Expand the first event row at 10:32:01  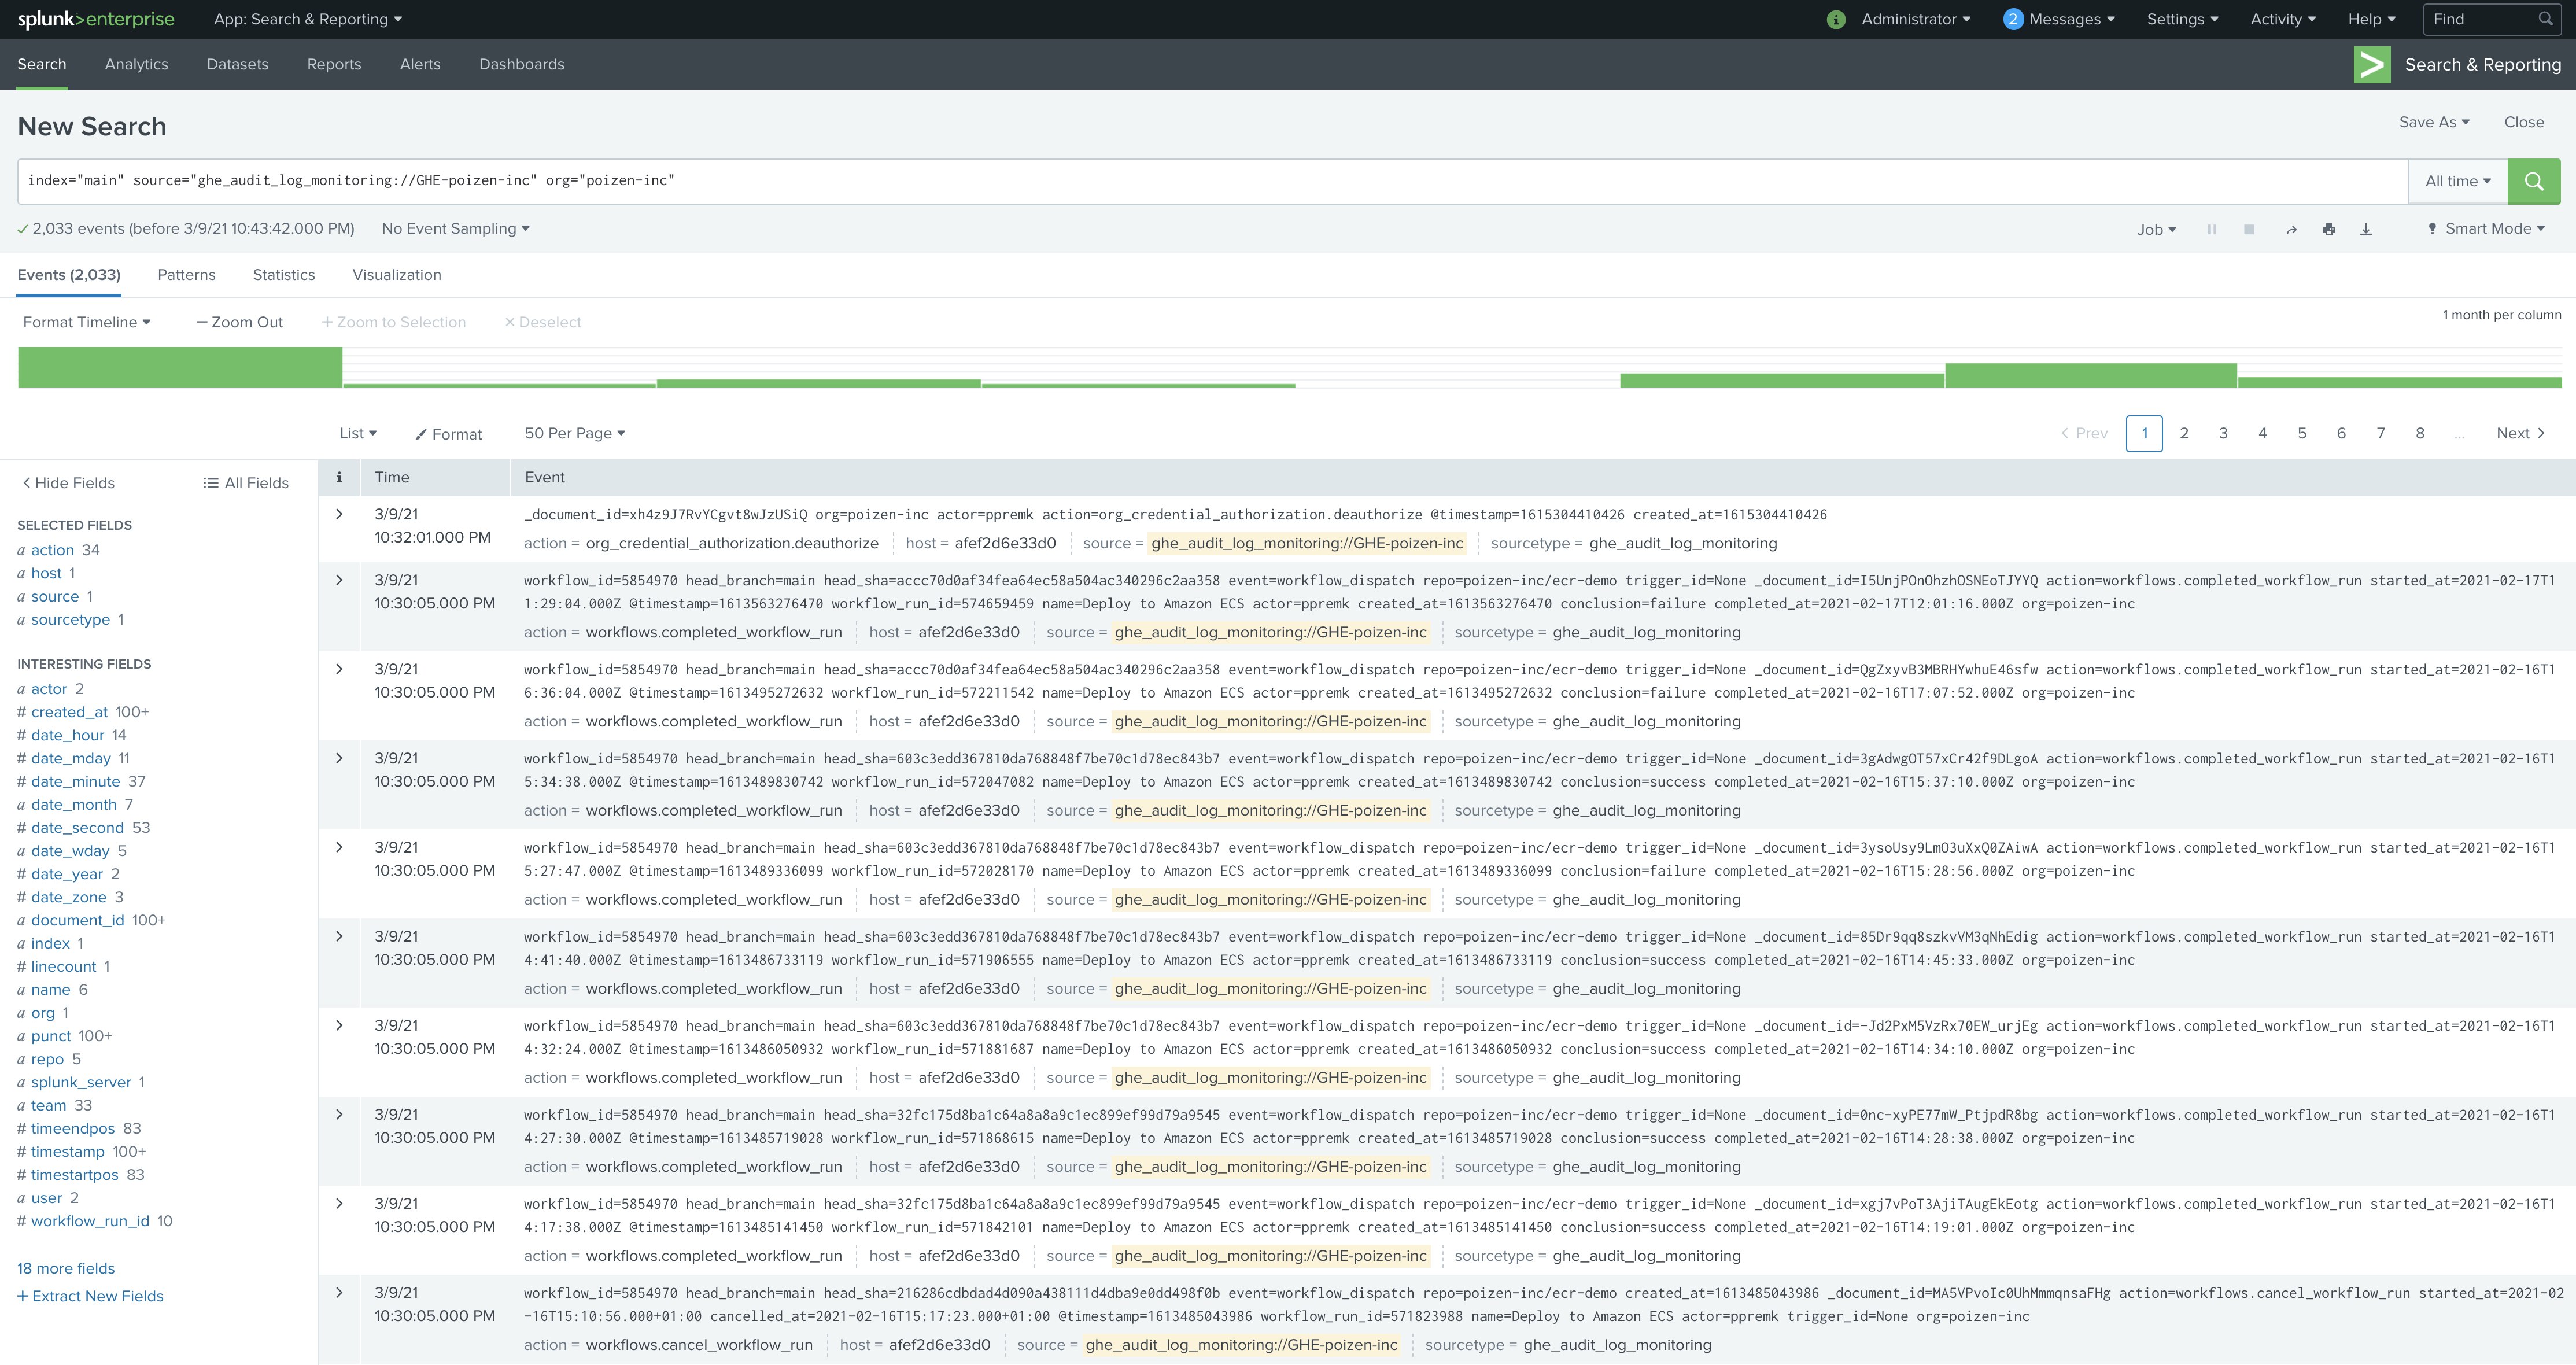(339, 514)
